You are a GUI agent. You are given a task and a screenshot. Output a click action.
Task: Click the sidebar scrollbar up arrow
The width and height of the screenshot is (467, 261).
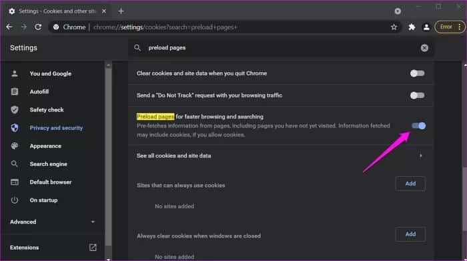tap(108, 65)
